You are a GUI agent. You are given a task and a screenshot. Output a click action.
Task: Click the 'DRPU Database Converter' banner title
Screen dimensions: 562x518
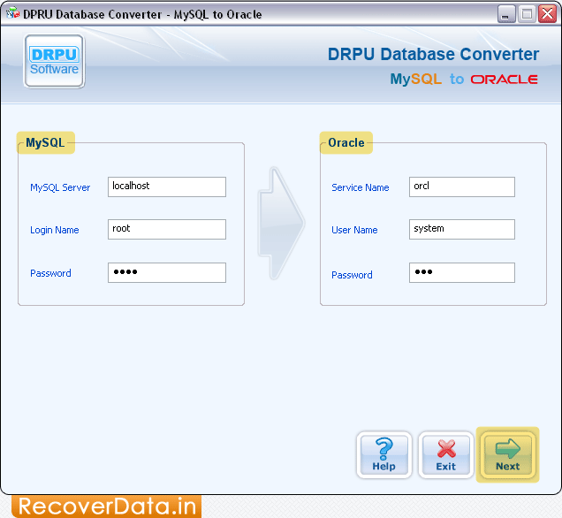[433, 55]
